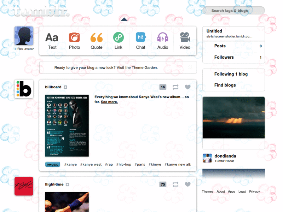Open the Legal footer link
Viewport: 283px width, 212px height.
242,192
